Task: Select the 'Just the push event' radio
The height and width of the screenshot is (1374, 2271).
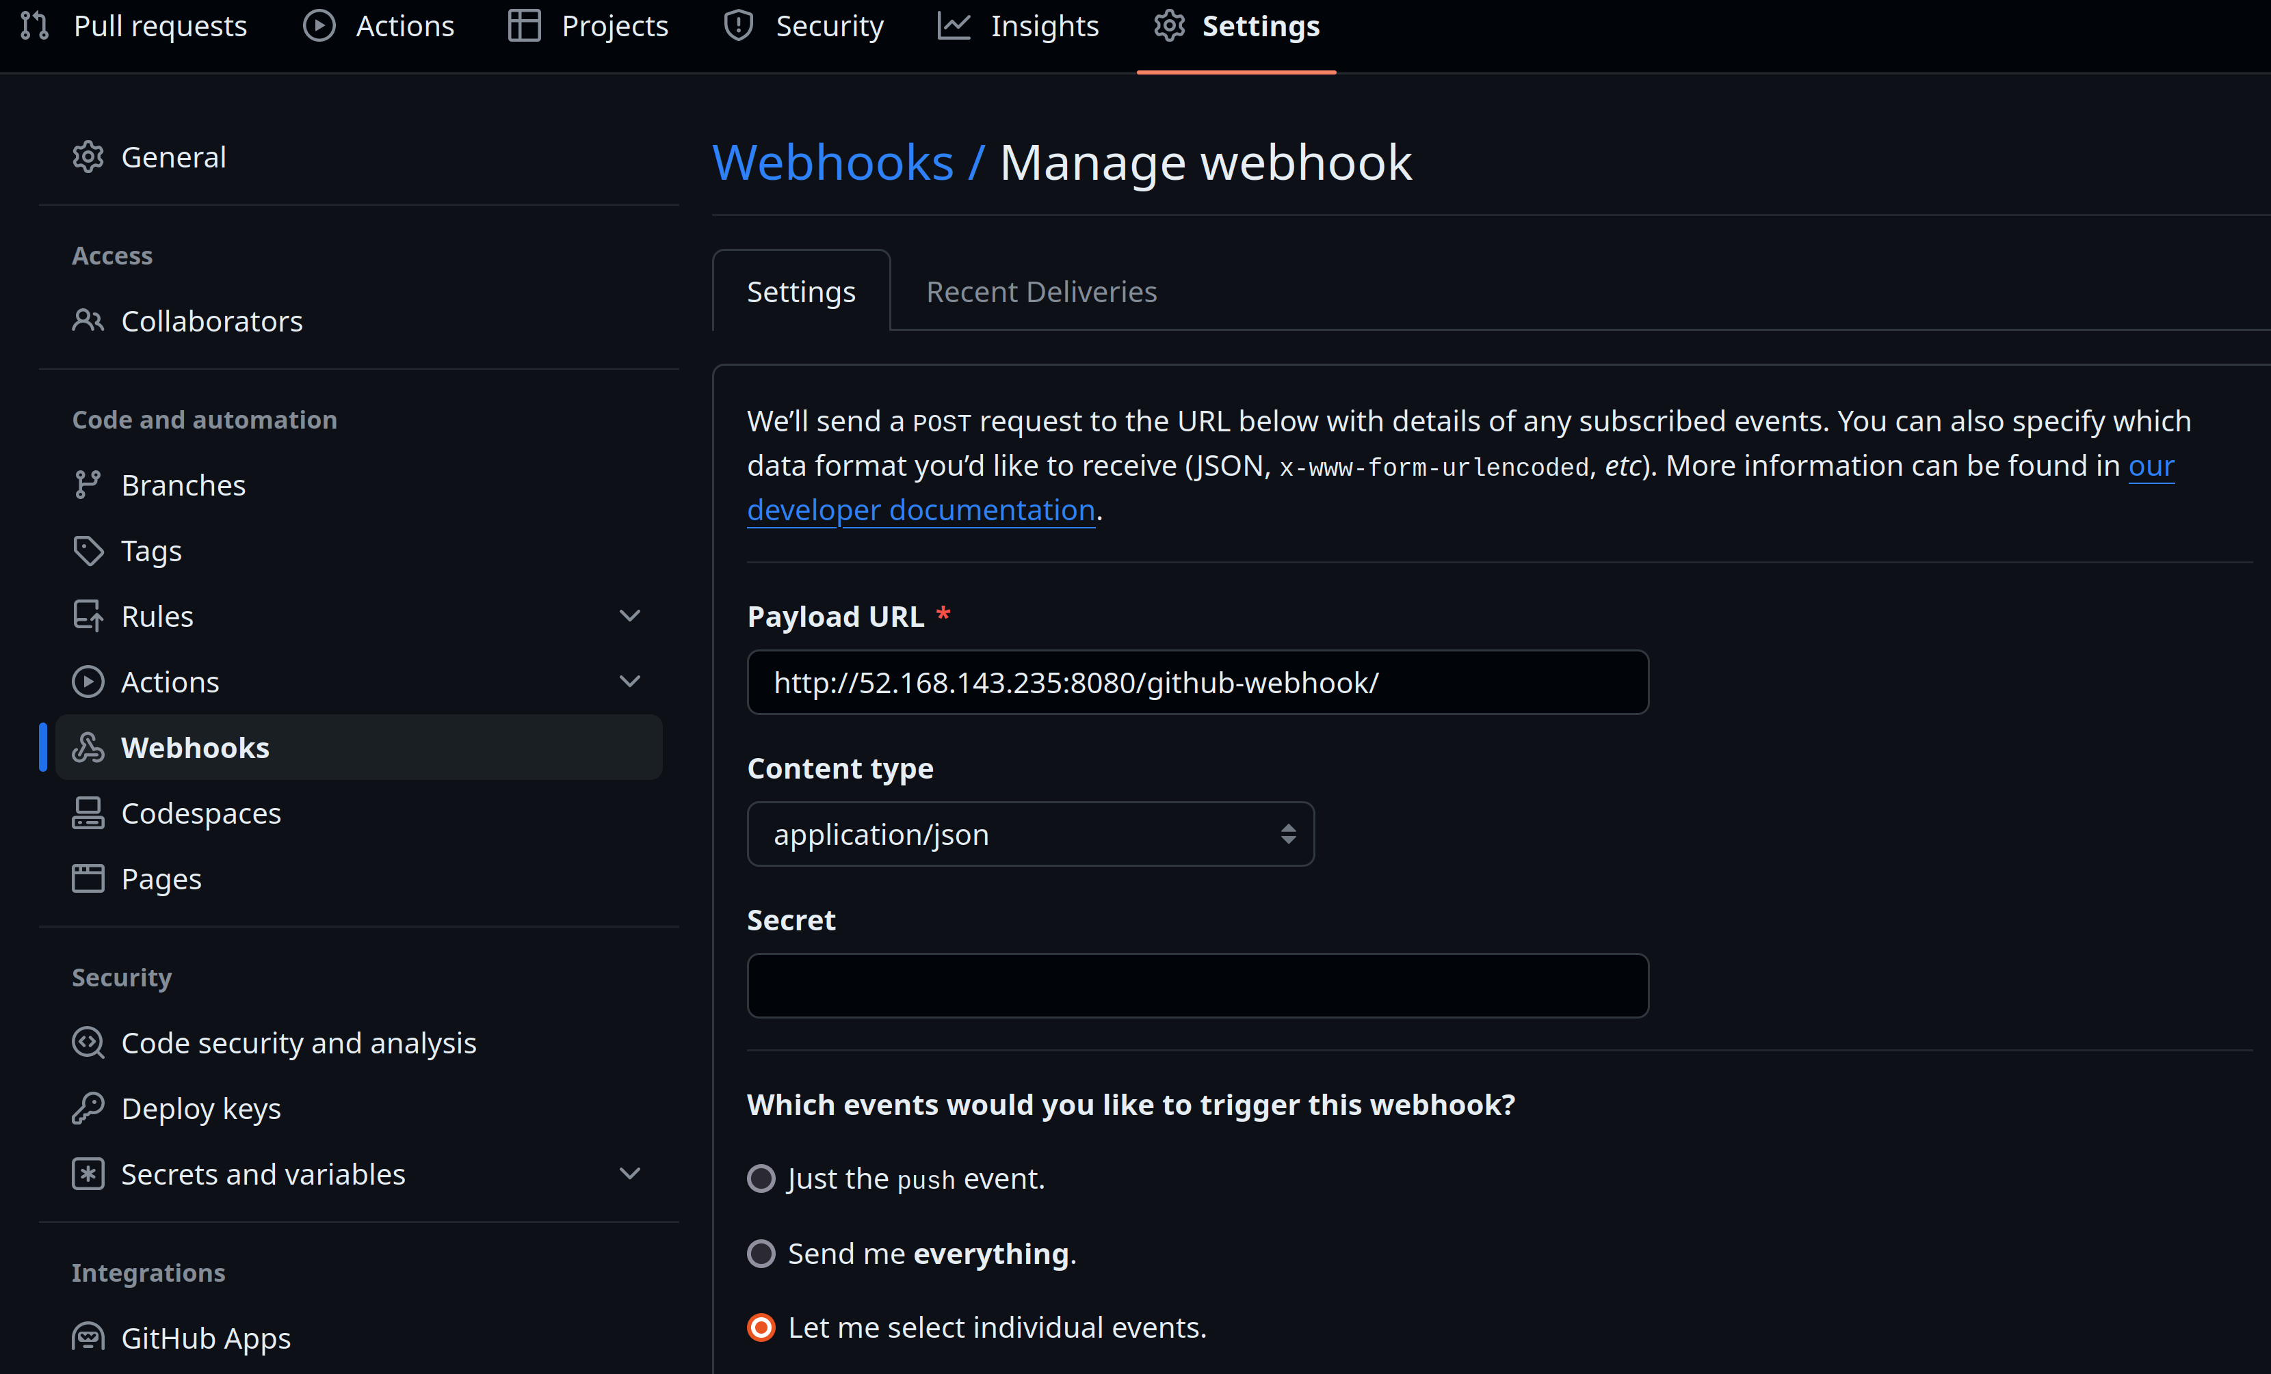Action: click(x=761, y=1178)
